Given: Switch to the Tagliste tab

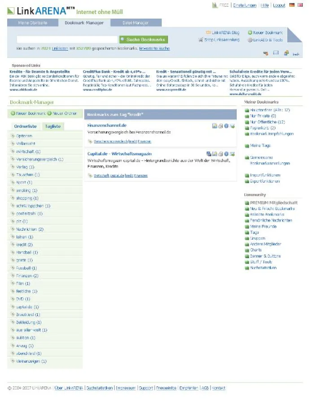Looking at the screenshot, I should (x=53, y=126).
